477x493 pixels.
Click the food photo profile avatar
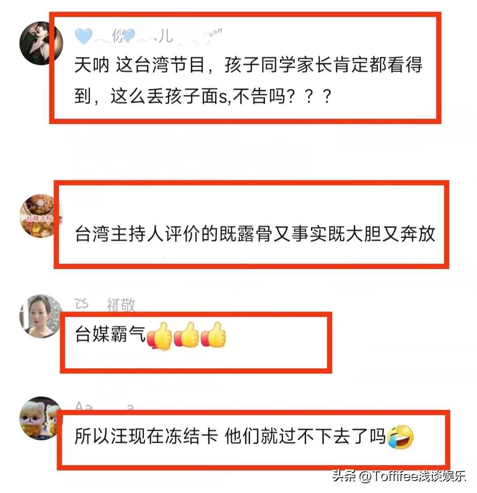tap(41, 216)
